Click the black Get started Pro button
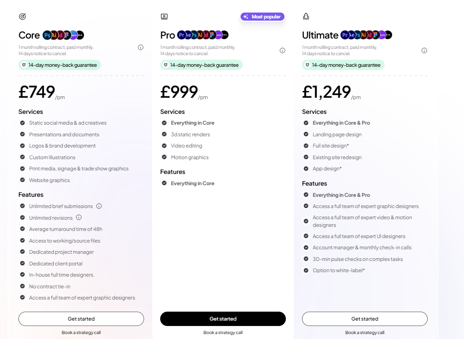464x339 pixels. click(x=223, y=319)
